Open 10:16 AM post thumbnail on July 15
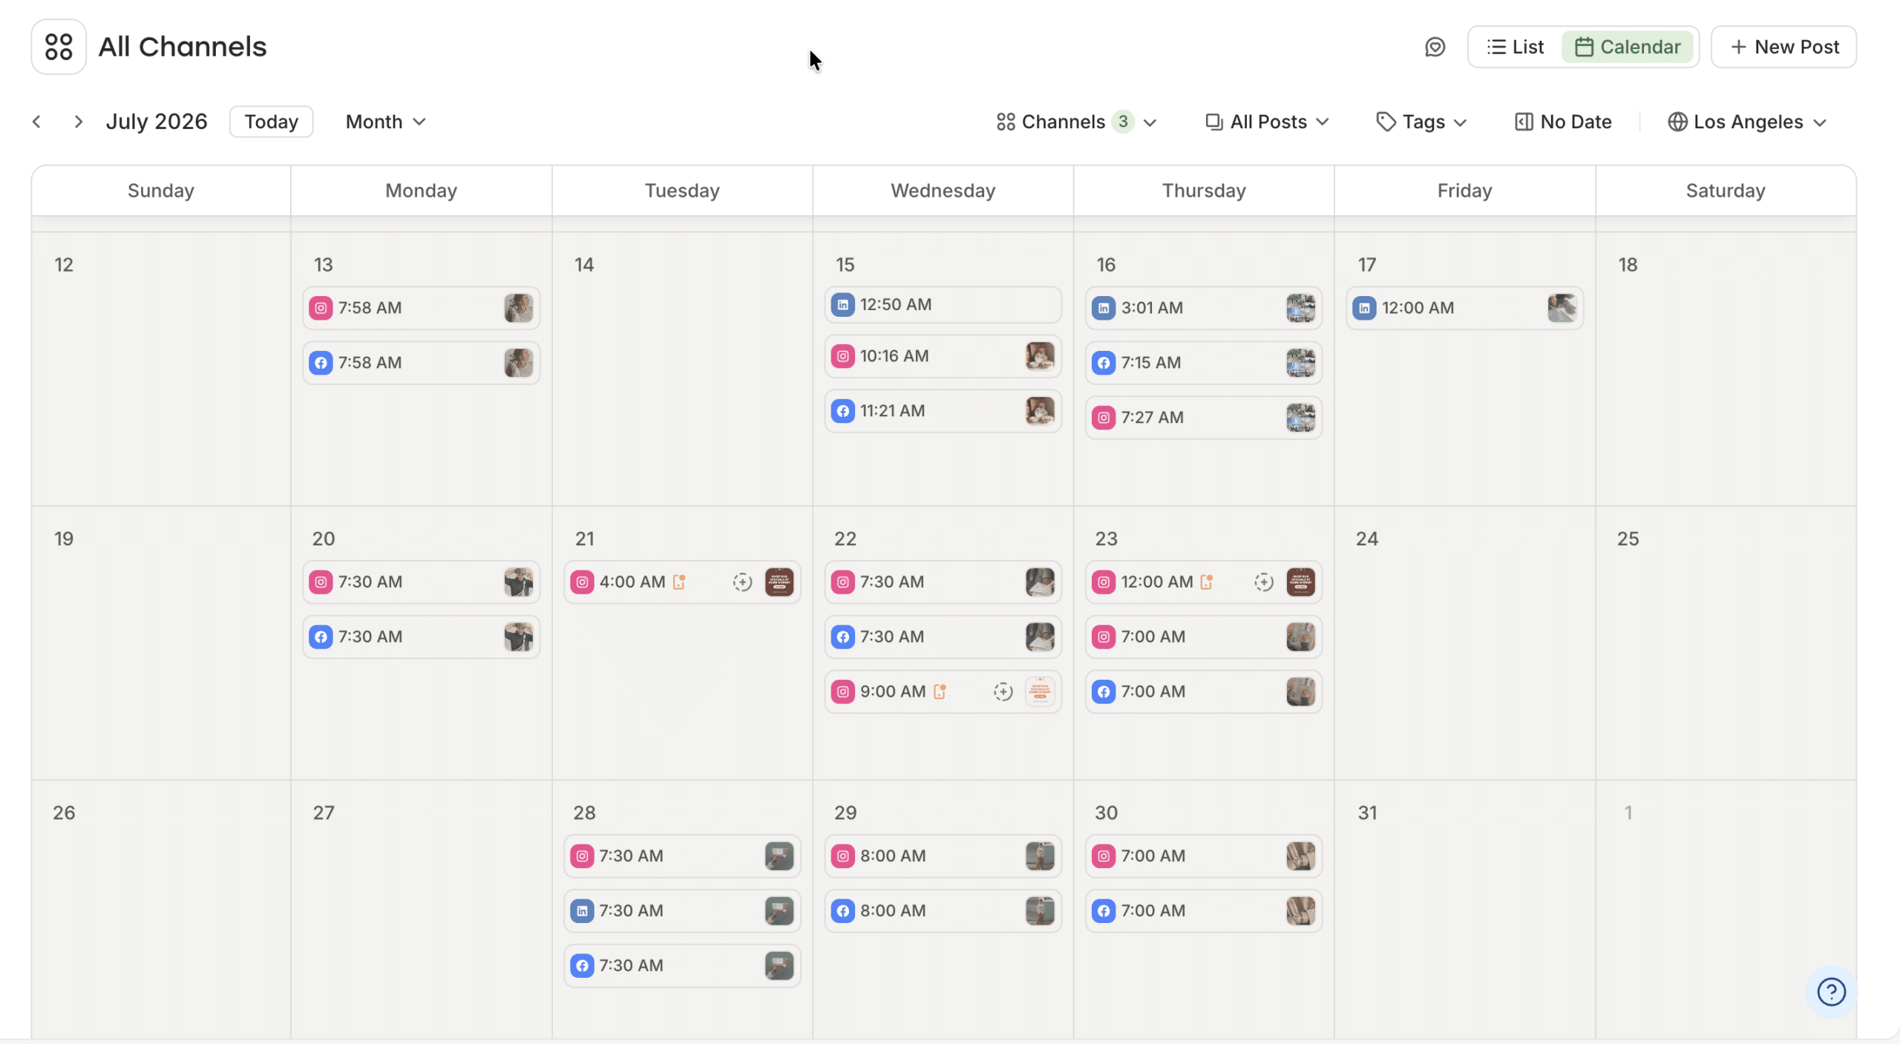1900x1044 pixels. 1040,356
